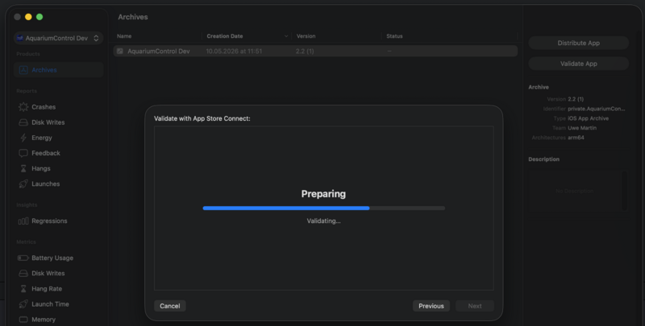Click the 2.2 (1) version cell in table

305,52
